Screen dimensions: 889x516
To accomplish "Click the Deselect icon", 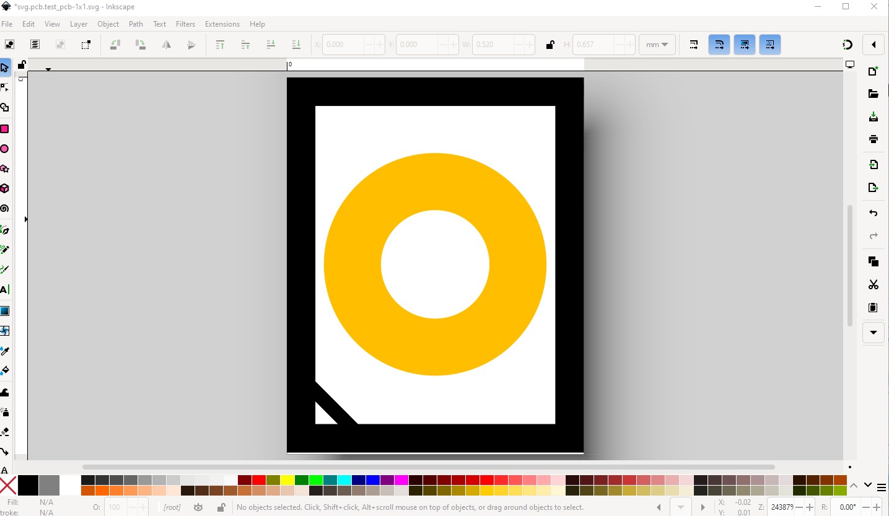I will pos(61,45).
